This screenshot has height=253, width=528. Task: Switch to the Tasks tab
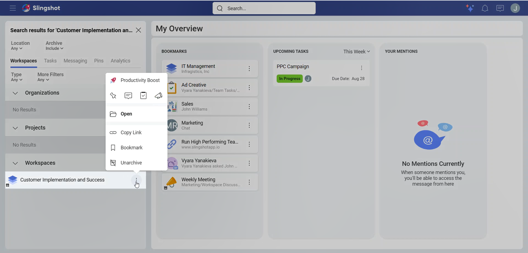click(x=50, y=61)
